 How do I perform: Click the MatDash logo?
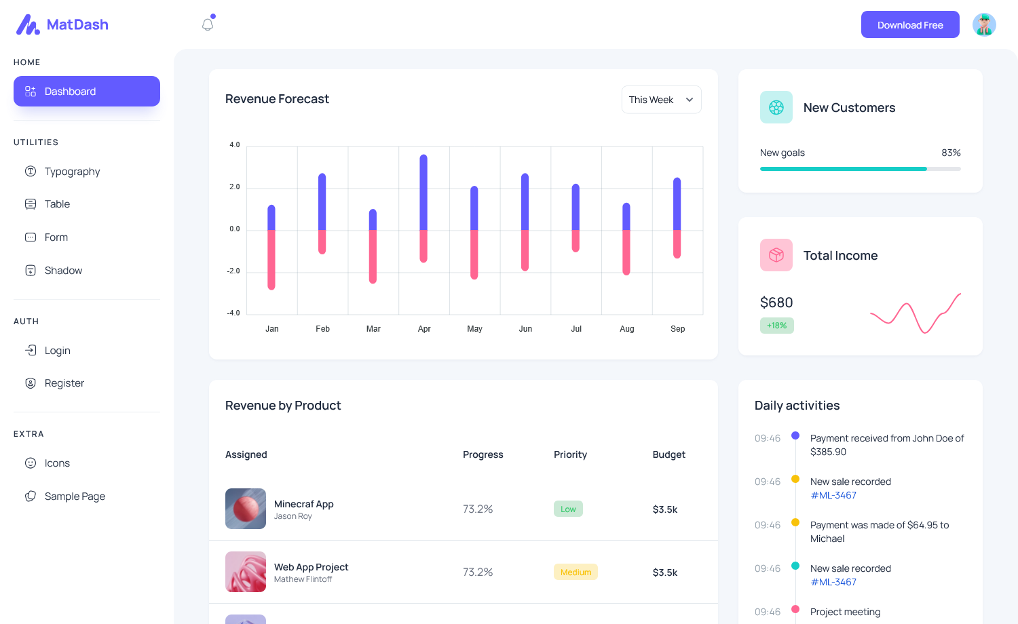pyautogui.click(x=62, y=24)
